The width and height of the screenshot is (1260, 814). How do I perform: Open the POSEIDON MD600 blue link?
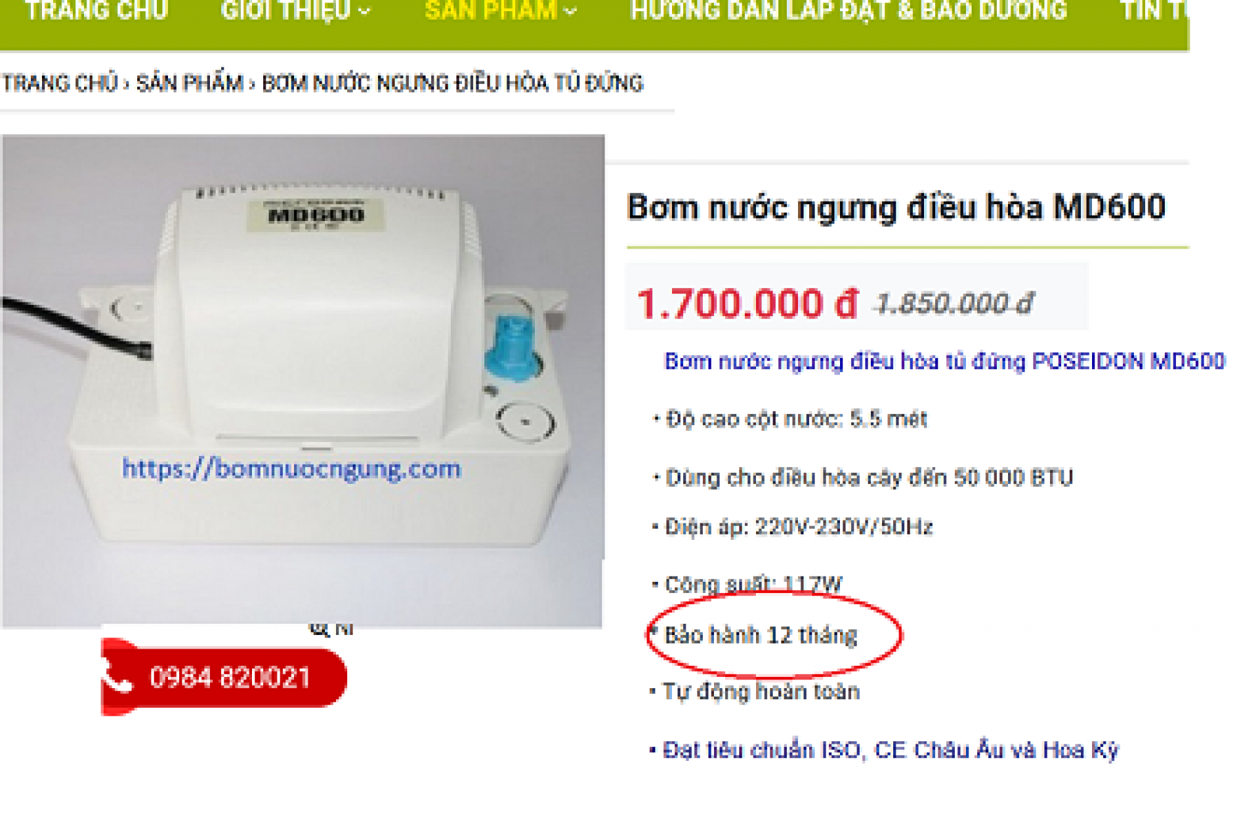click(x=944, y=361)
